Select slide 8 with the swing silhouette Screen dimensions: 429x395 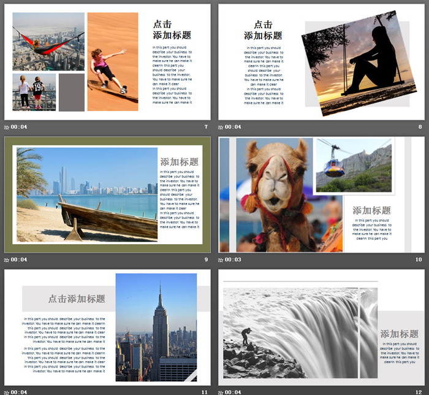point(321,62)
